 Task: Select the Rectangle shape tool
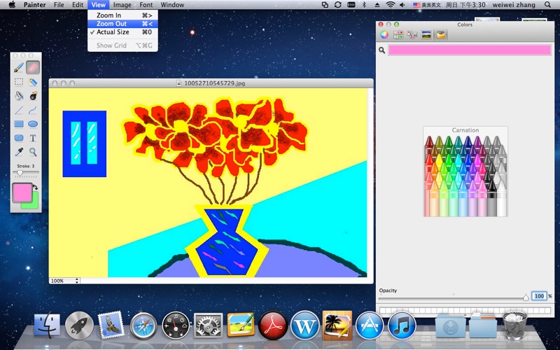(x=19, y=124)
